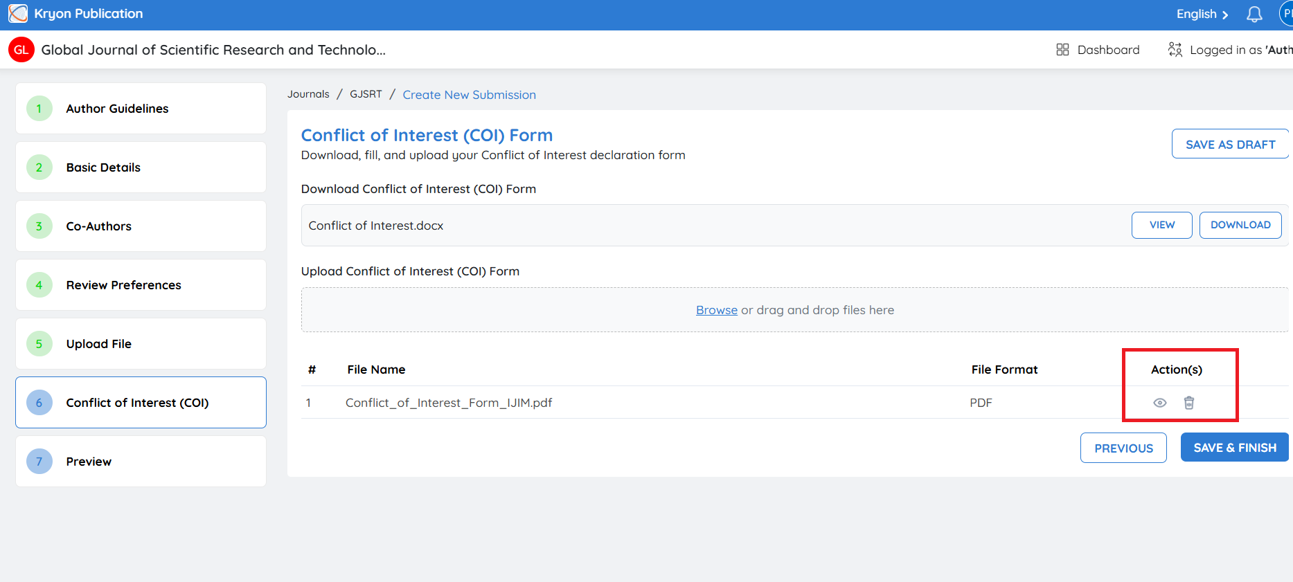The image size is (1293, 582).
Task: Go to the Preview step
Action: click(141, 462)
